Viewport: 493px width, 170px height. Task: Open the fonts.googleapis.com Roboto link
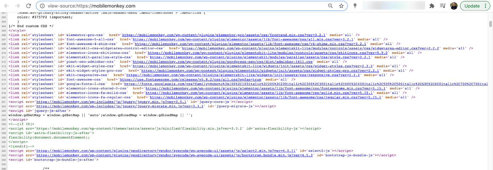tap(306, 84)
